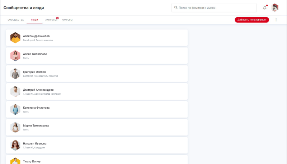Click the search magnifier icon
The image size is (287, 164).
[x=175, y=8]
